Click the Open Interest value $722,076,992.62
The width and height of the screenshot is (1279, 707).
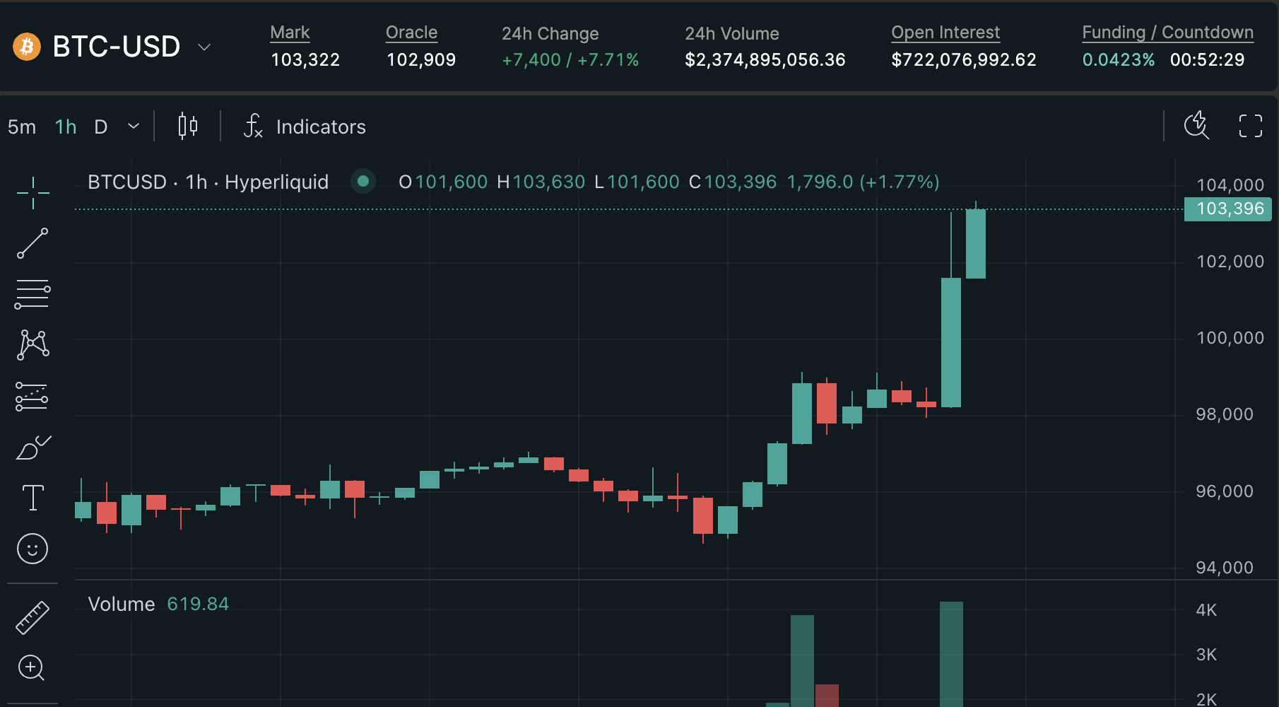click(x=964, y=60)
